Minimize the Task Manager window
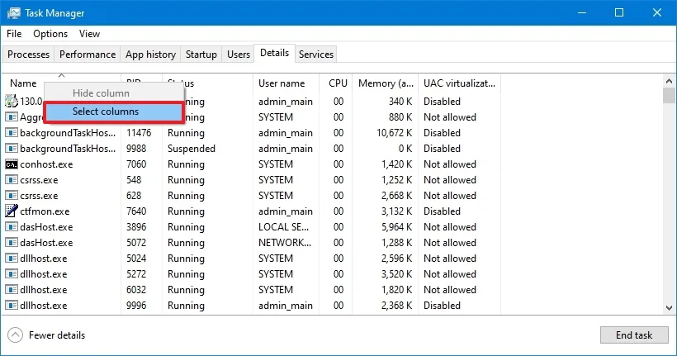The height and width of the screenshot is (356, 677). pyautogui.click(x=581, y=12)
